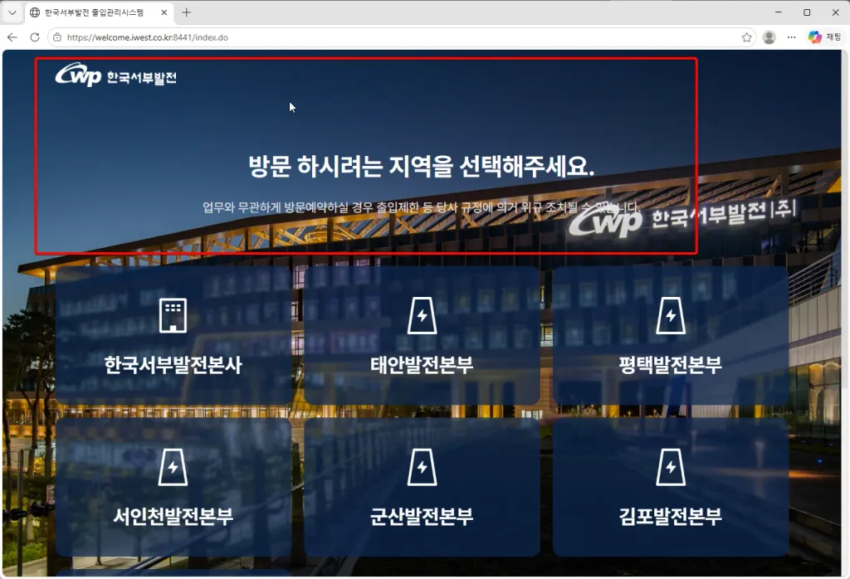The height and width of the screenshot is (579, 850).
Task: Click the page vertical scrollbar
Action: pos(845,313)
